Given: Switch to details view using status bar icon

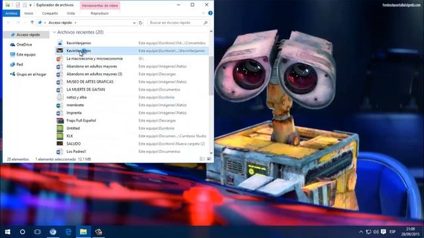Looking at the screenshot, I should tap(202, 159).
